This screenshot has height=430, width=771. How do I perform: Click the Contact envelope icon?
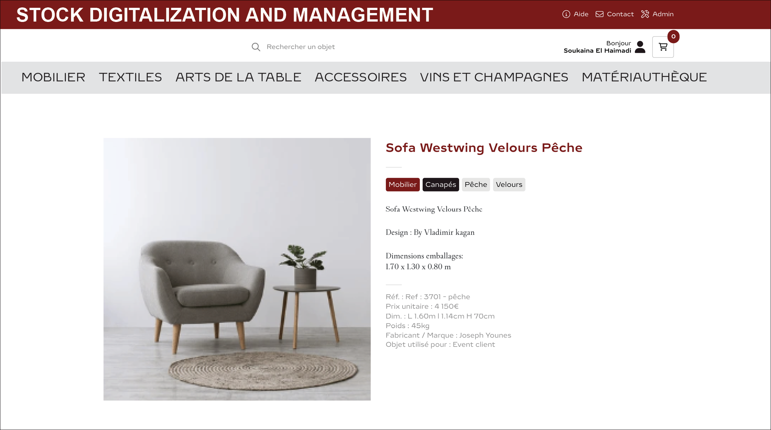[x=599, y=14]
